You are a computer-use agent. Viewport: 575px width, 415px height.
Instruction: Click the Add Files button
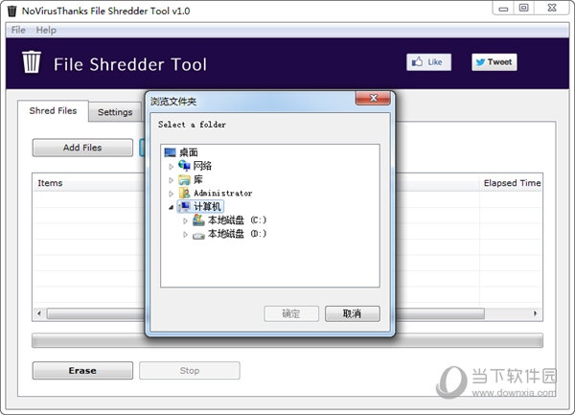(82, 148)
